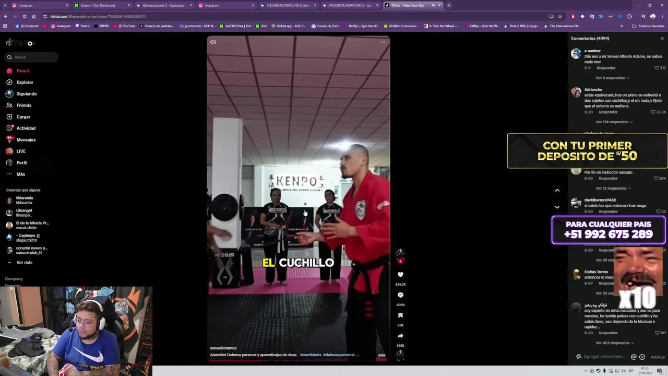
Task: Go to previous video with up arrow
Action: (x=557, y=191)
